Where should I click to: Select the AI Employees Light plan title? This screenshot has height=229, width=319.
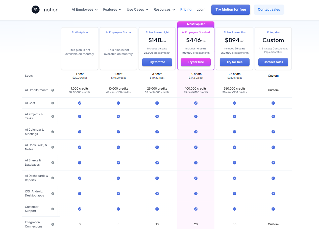point(157,33)
